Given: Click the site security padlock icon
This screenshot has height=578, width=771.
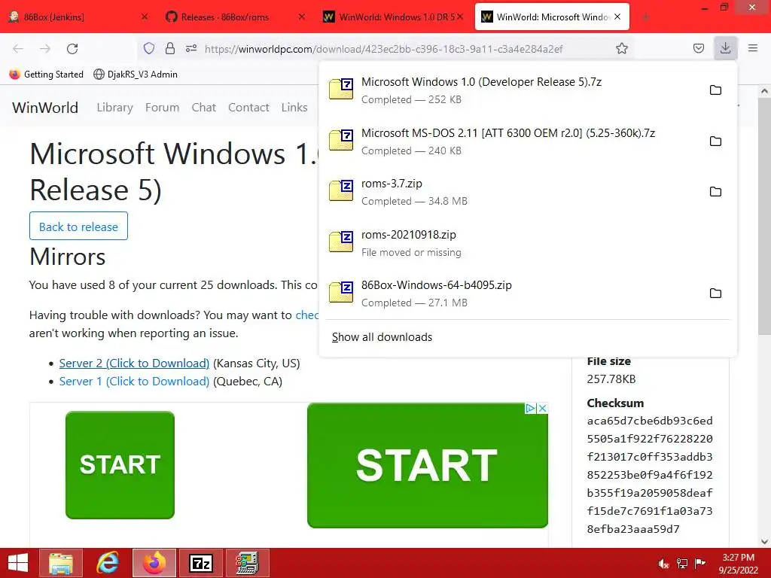Looking at the screenshot, I should [x=170, y=48].
